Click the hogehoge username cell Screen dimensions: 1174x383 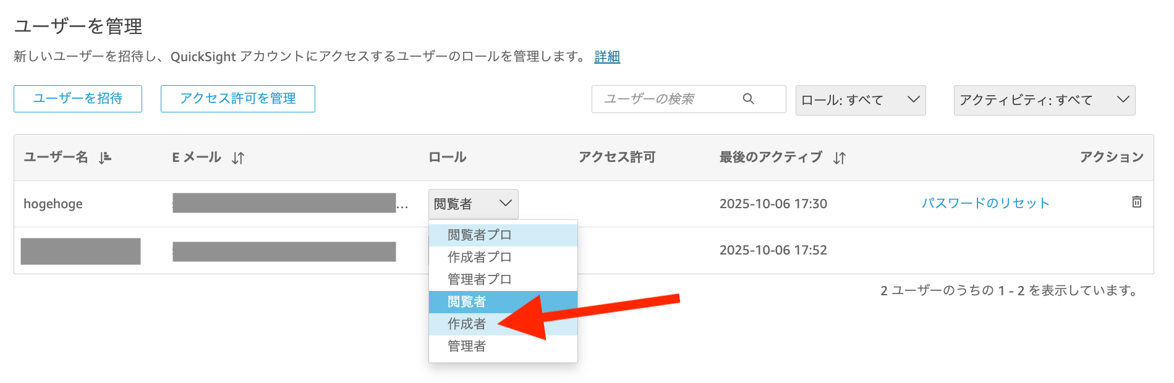53,204
